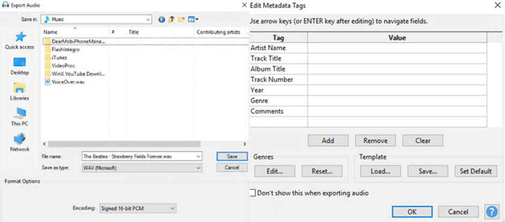Open Quick access in sidebar
Image resolution: width=505 pixels, height=222 pixels.
tap(20, 41)
